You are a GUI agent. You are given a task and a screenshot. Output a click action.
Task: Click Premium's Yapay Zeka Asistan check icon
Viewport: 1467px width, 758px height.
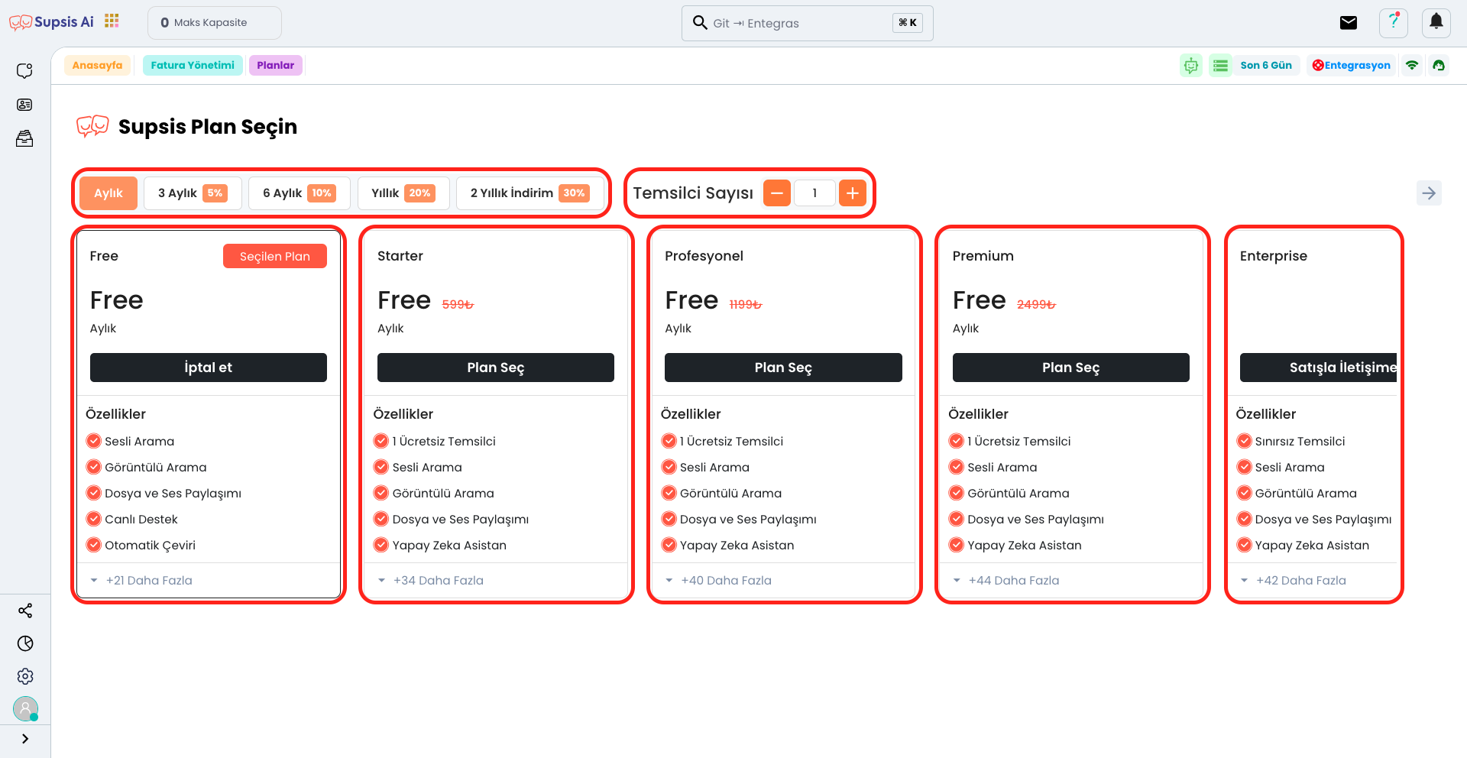click(x=957, y=545)
